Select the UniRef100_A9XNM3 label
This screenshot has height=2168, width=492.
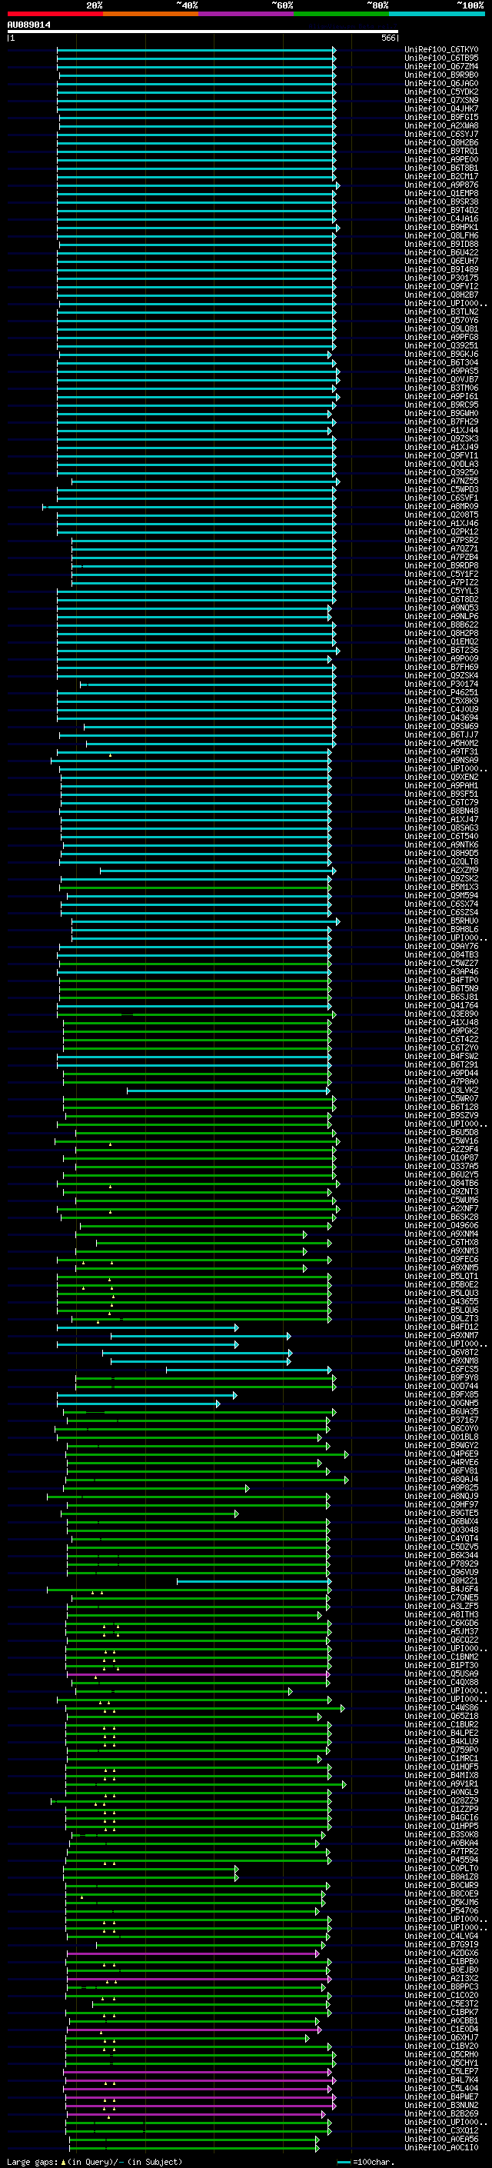[x=441, y=1251]
